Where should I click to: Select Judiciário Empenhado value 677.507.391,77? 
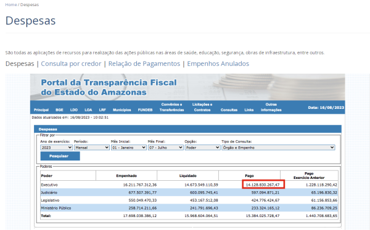[x=142, y=192]
